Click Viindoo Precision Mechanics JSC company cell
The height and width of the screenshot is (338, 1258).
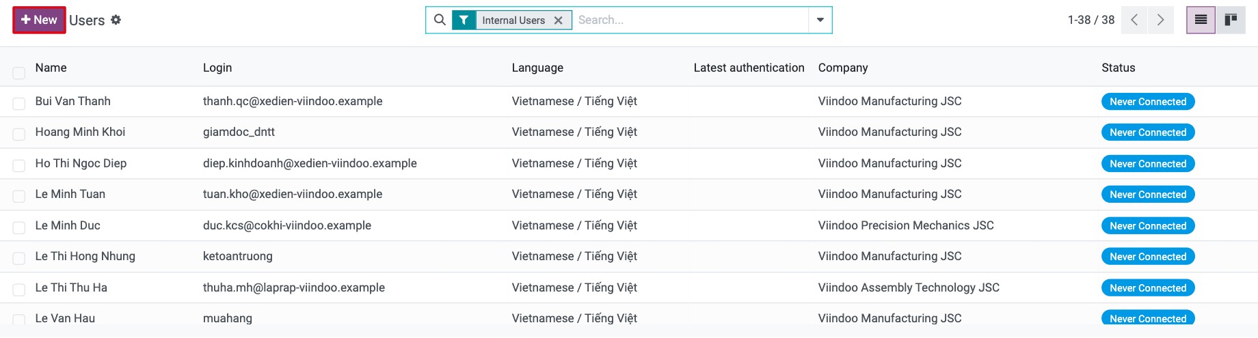click(906, 225)
